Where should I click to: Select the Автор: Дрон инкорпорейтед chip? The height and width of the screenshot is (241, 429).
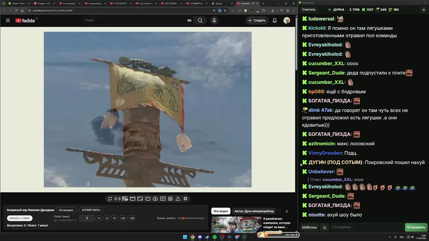tap(254, 211)
